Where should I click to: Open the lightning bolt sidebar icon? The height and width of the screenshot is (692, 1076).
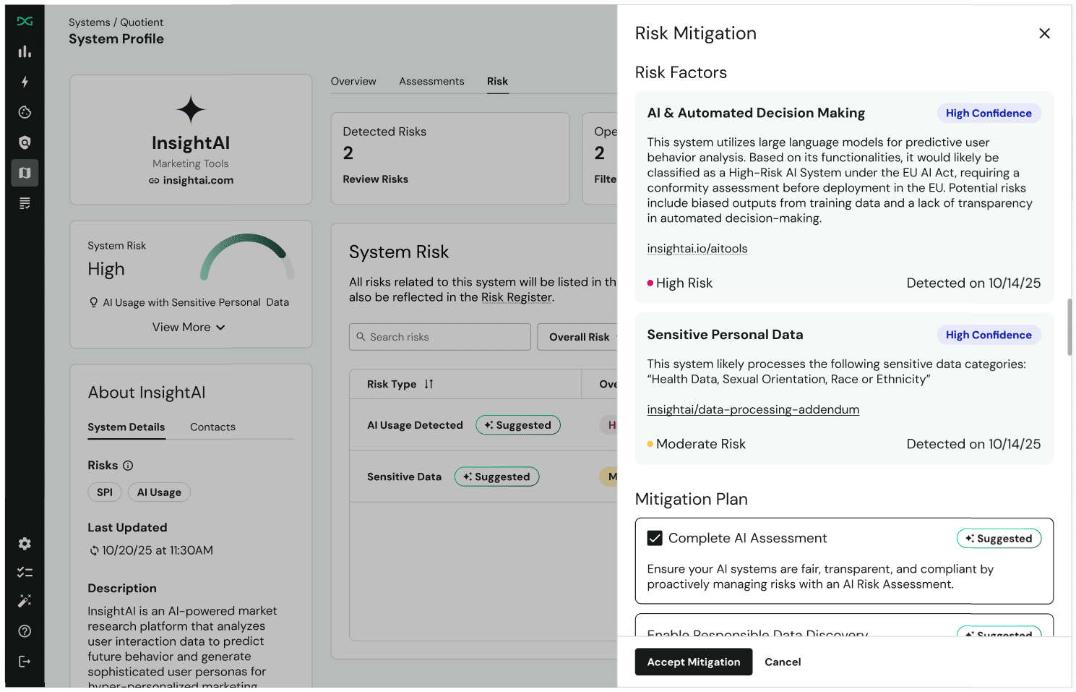[x=25, y=82]
